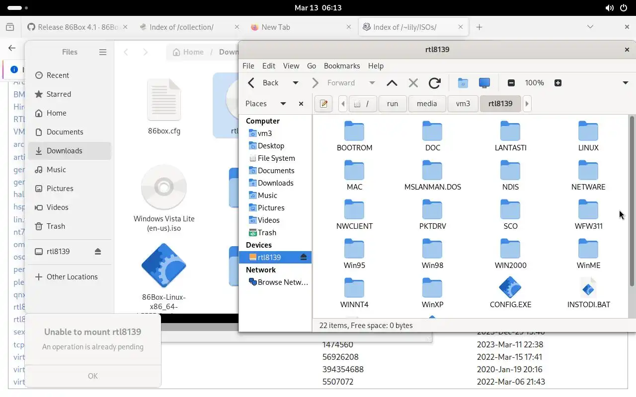Open the hamburger menu in Files sidebar

point(103,52)
